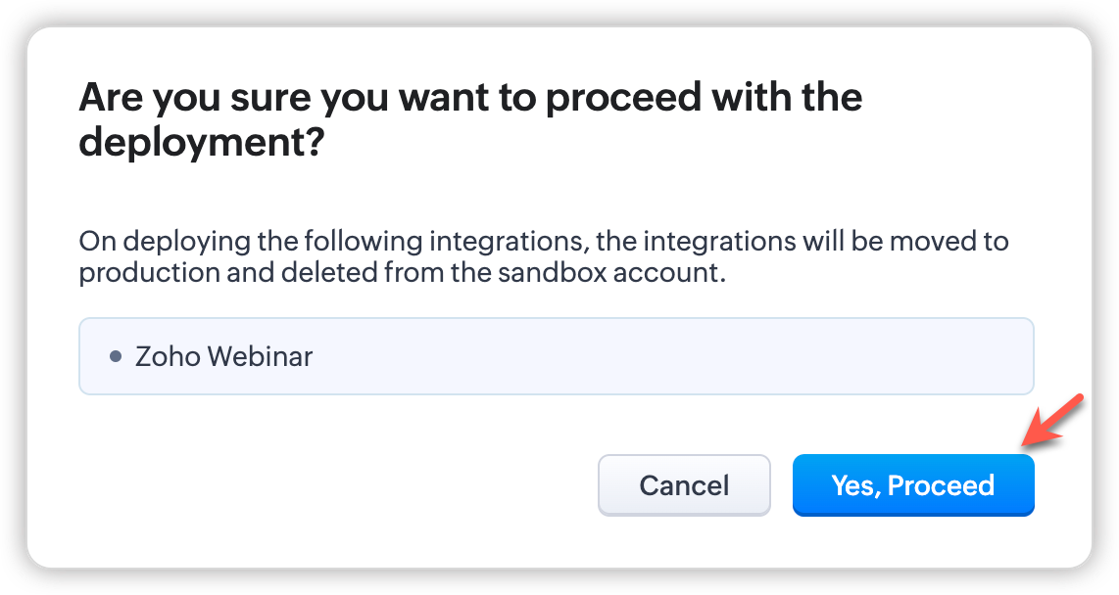This screenshot has width=1119, height=595.
Task: Click the Yes, Proceed button
Action: tap(912, 485)
